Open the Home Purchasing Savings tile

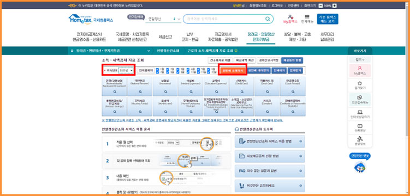pos(191,107)
